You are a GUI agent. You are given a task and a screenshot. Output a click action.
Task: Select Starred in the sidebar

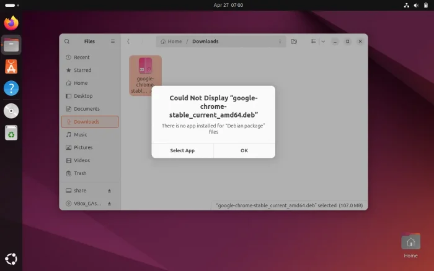point(82,70)
